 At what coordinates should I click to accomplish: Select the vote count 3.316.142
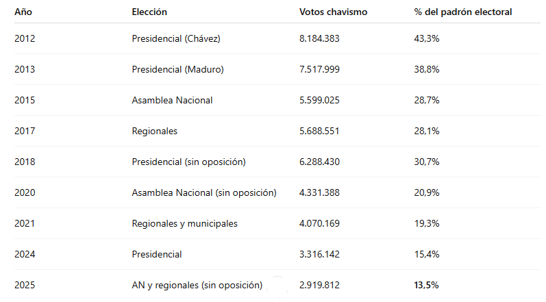tap(319, 254)
